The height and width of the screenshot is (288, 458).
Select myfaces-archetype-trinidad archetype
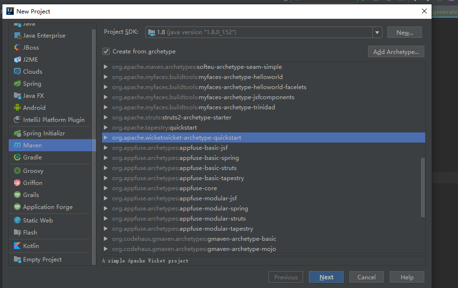pyautogui.click(x=264, y=107)
